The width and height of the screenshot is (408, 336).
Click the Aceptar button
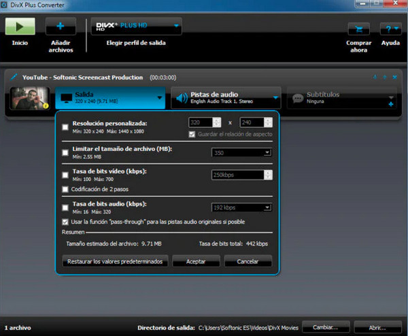pos(196,261)
